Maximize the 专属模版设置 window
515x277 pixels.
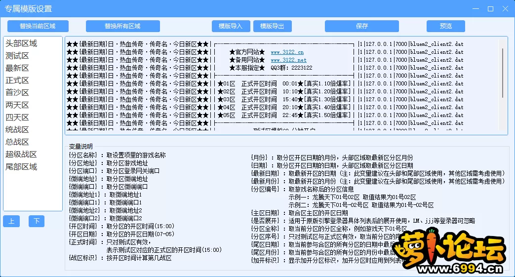490,9
